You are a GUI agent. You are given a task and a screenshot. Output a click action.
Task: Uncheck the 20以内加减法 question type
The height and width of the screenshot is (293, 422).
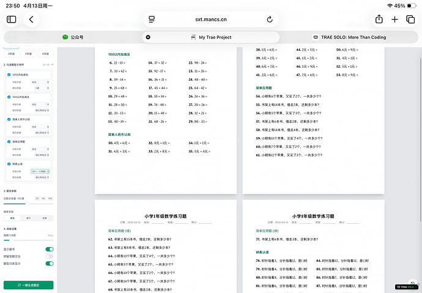coord(9,75)
